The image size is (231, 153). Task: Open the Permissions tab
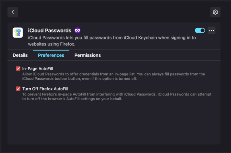click(88, 55)
